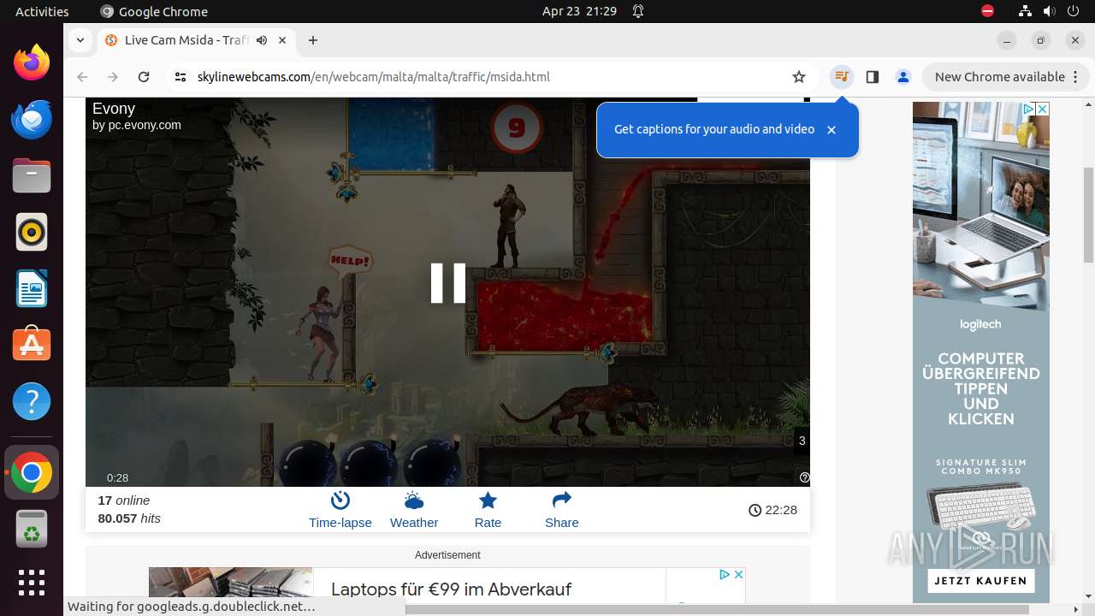View site information icon in address bar

point(180,77)
